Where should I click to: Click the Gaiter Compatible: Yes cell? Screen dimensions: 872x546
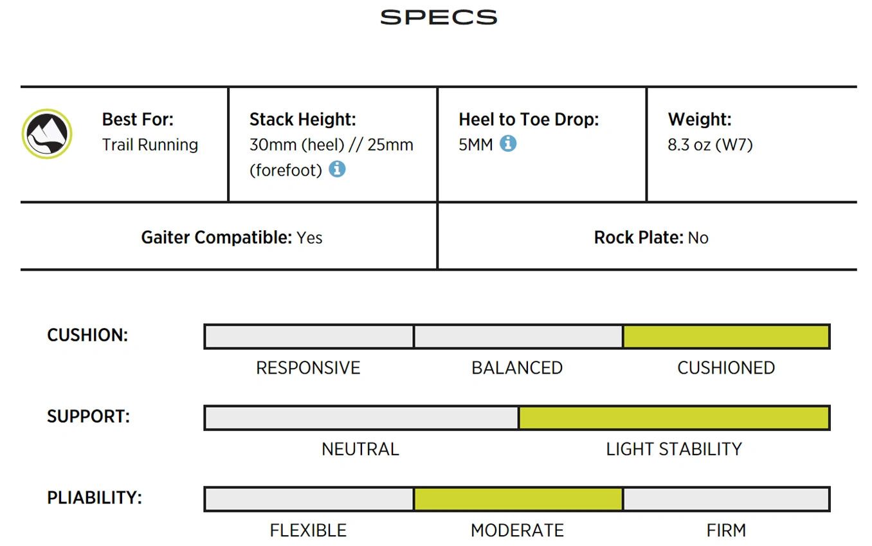click(x=229, y=237)
